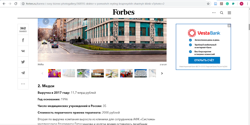
Task: Click the '2 из 20' photo counter
Action: [x=163, y=64]
